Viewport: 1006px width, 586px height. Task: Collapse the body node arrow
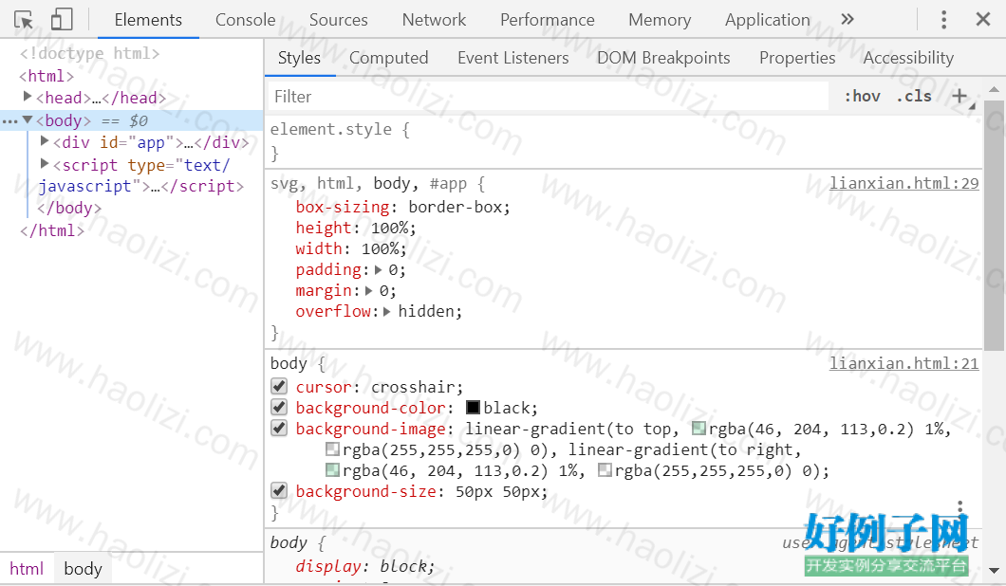click(28, 119)
